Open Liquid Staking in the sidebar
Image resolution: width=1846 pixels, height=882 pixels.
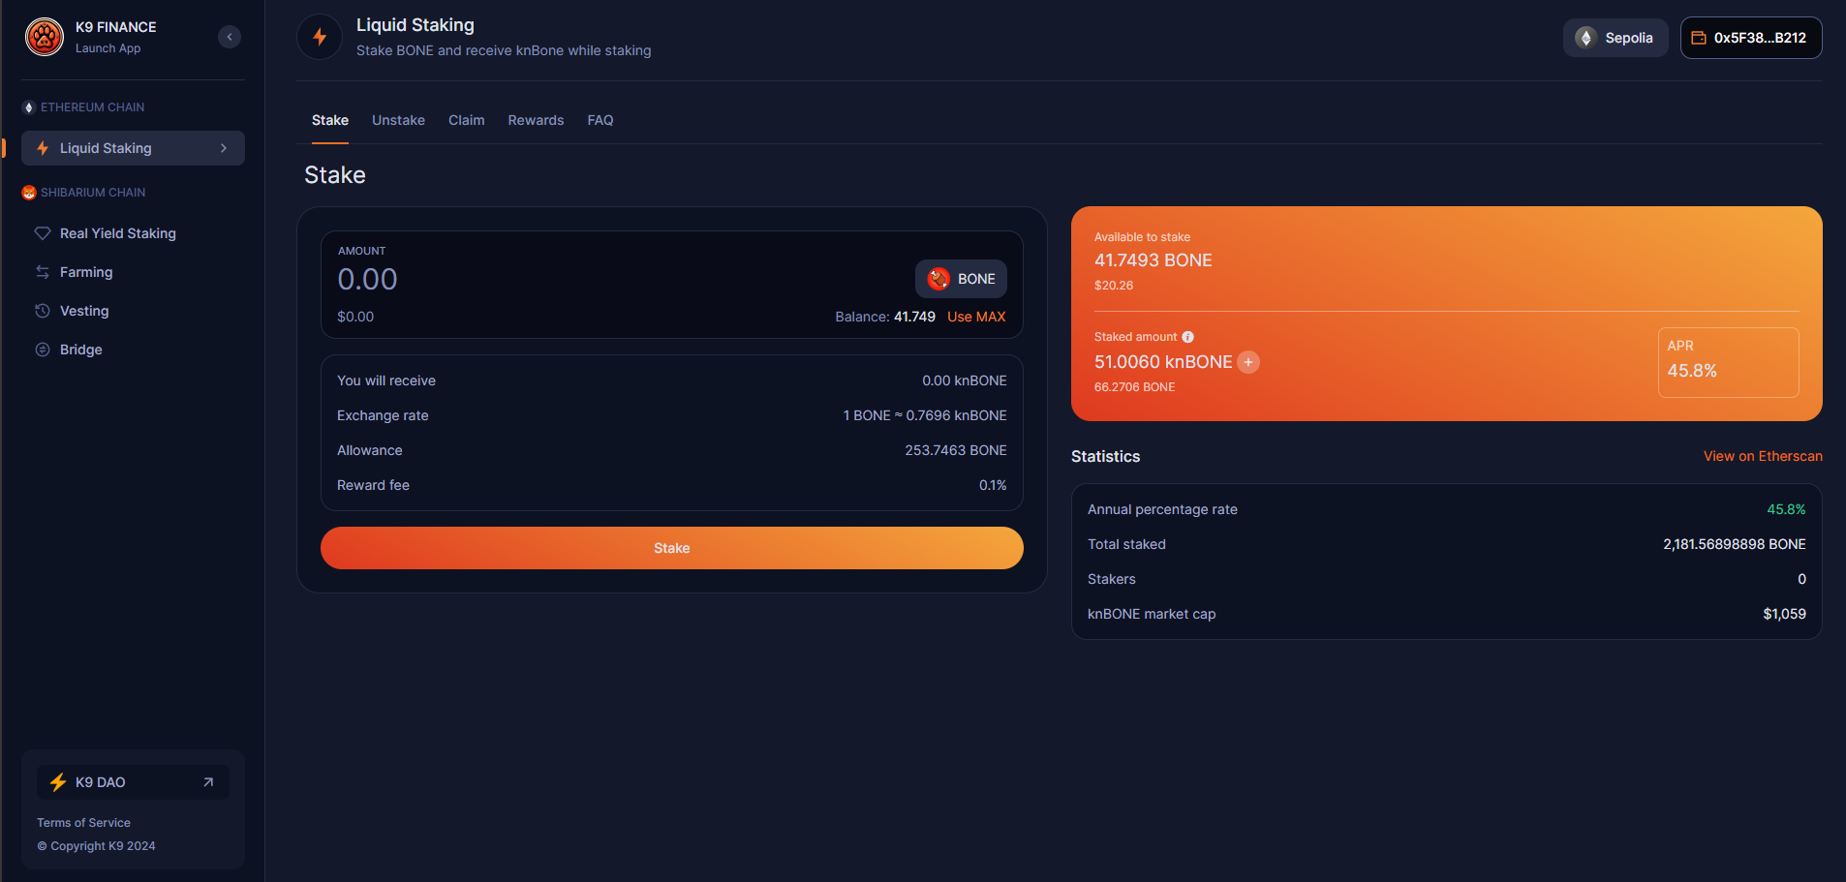[x=107, y=148]
